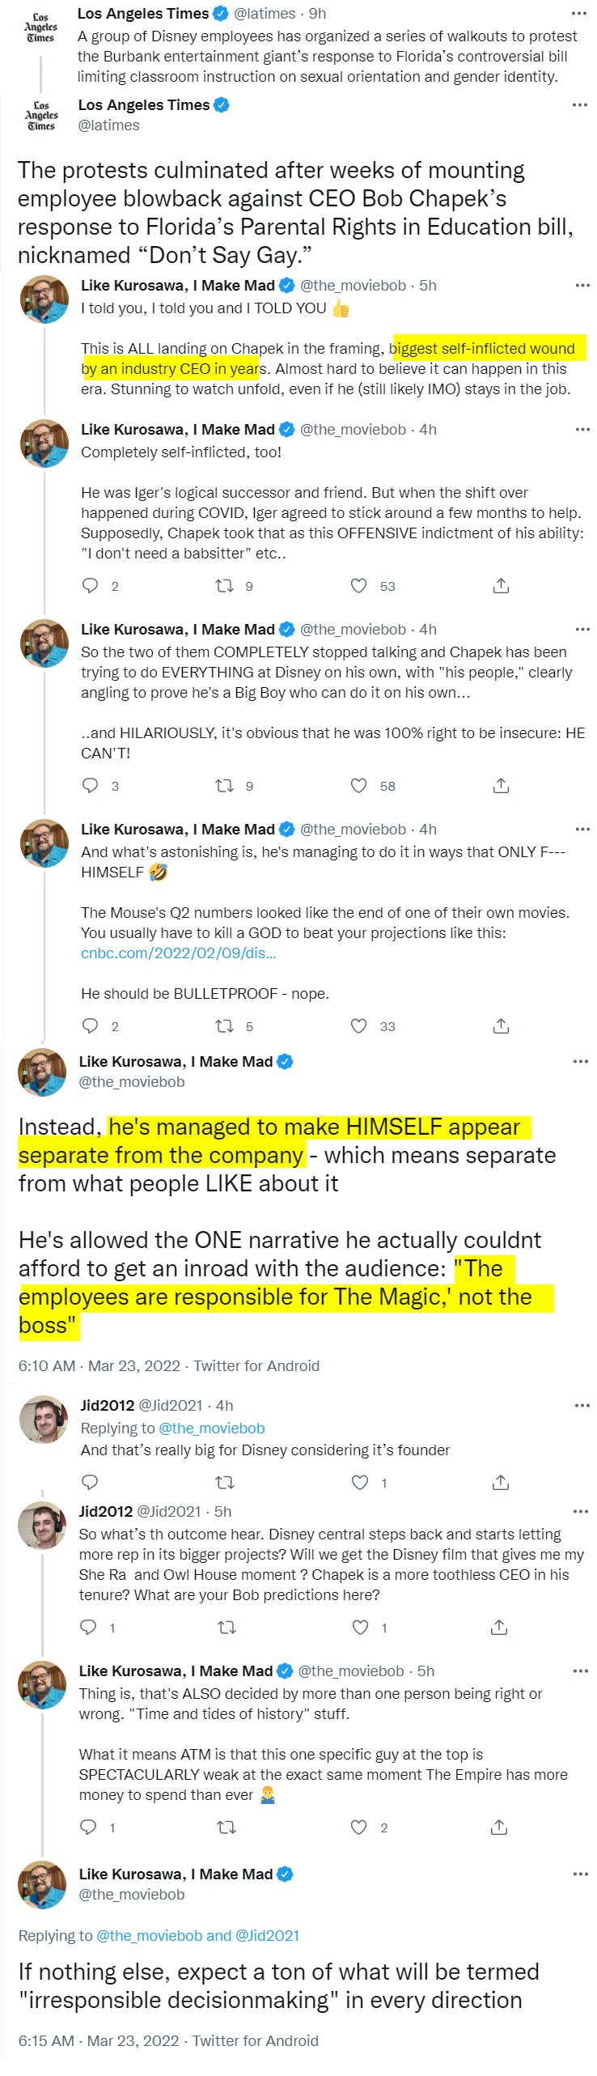Retweet the tweet starting "So the two of them"
This screenshot has width=597, height=2076.
(x=224, y=786)
